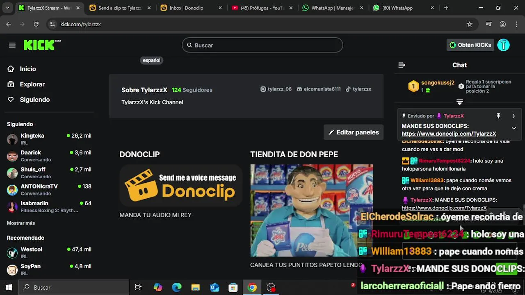
Task: Open Daarick channel in sidebar
Action: pos(49,156)
